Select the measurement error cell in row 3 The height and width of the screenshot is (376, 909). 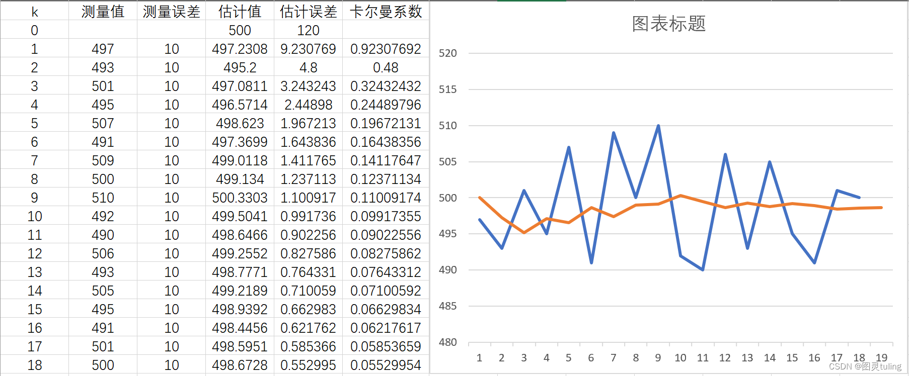171,86
